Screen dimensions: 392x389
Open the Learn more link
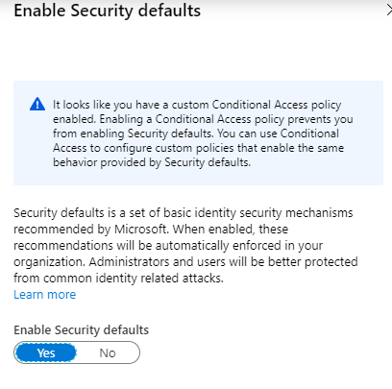44,294
